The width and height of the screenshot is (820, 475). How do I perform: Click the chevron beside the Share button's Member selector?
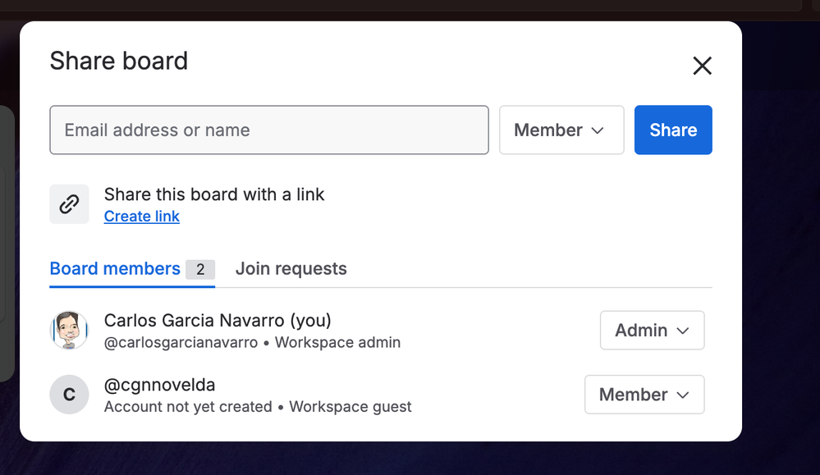[x=598, y=130]
